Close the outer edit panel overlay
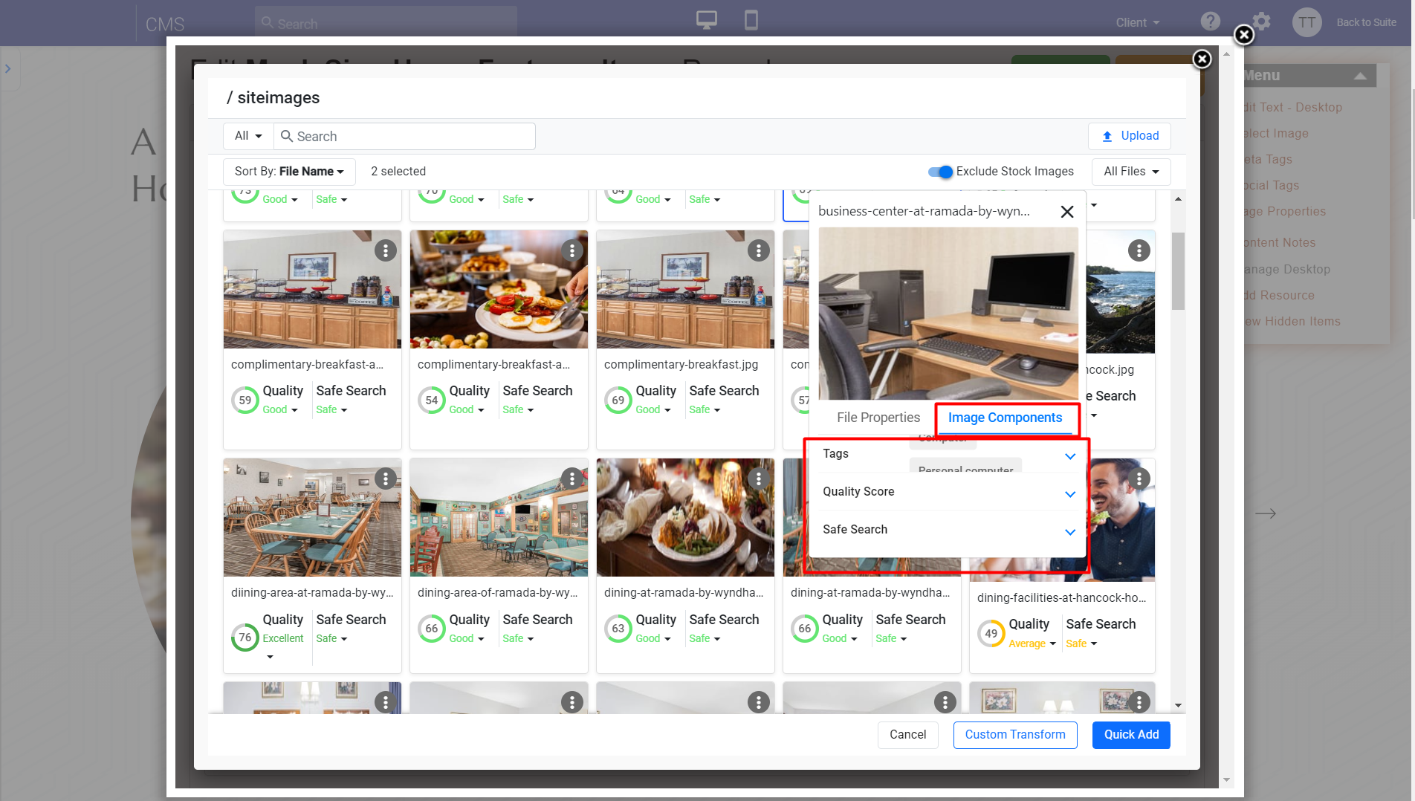The image size is (1415, 801). click(x=1244, y=35)
